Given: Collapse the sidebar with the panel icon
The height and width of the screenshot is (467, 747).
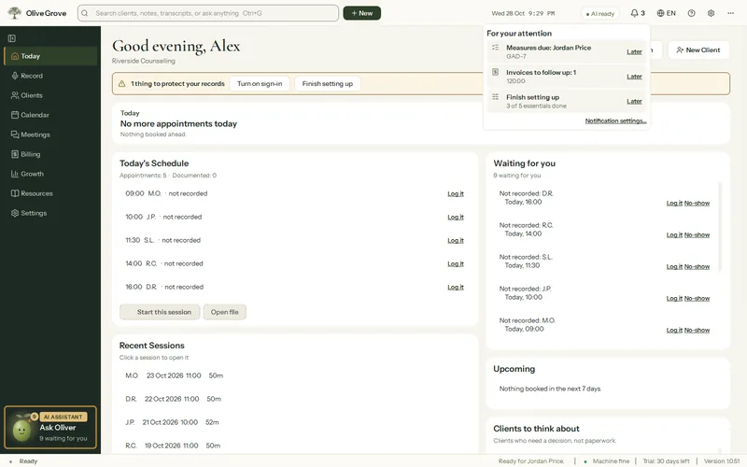Looking at the screenshot, I should 12,38.
